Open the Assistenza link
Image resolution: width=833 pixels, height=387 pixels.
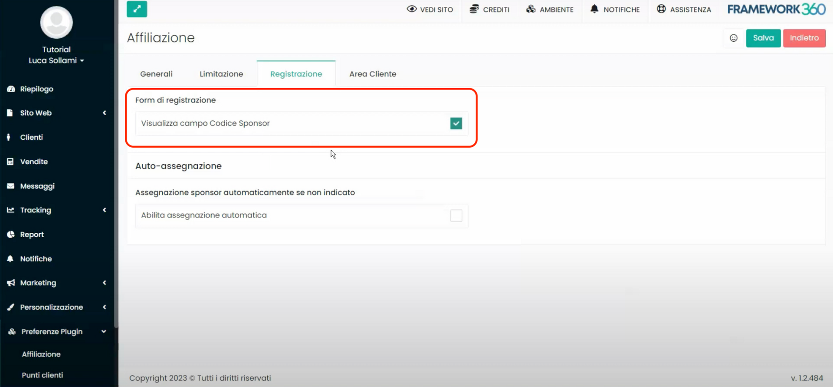684,9
